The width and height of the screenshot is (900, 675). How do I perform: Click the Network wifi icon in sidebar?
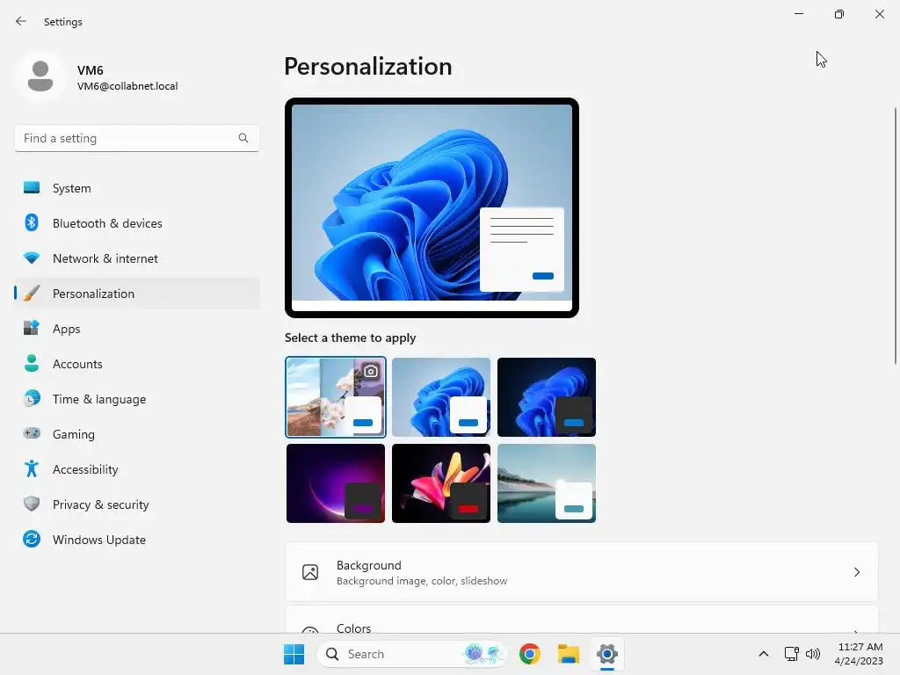pos(32,258)
